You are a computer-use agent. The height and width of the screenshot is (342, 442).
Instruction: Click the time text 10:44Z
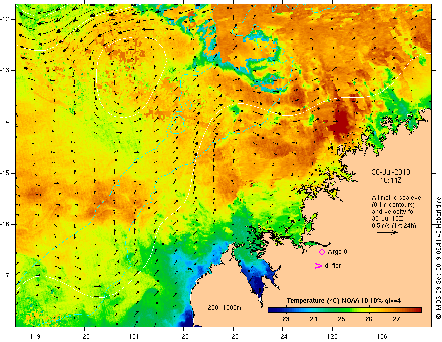tap(391, 180)
